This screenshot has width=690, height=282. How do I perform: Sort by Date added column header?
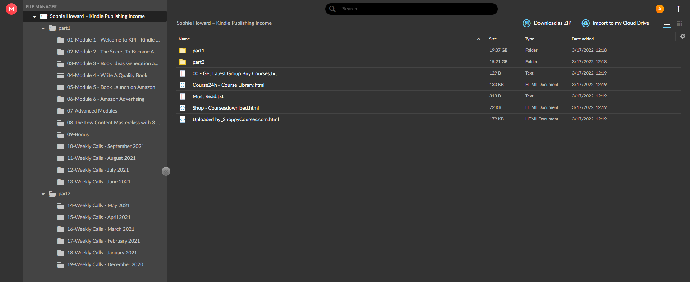pos(583,39)
